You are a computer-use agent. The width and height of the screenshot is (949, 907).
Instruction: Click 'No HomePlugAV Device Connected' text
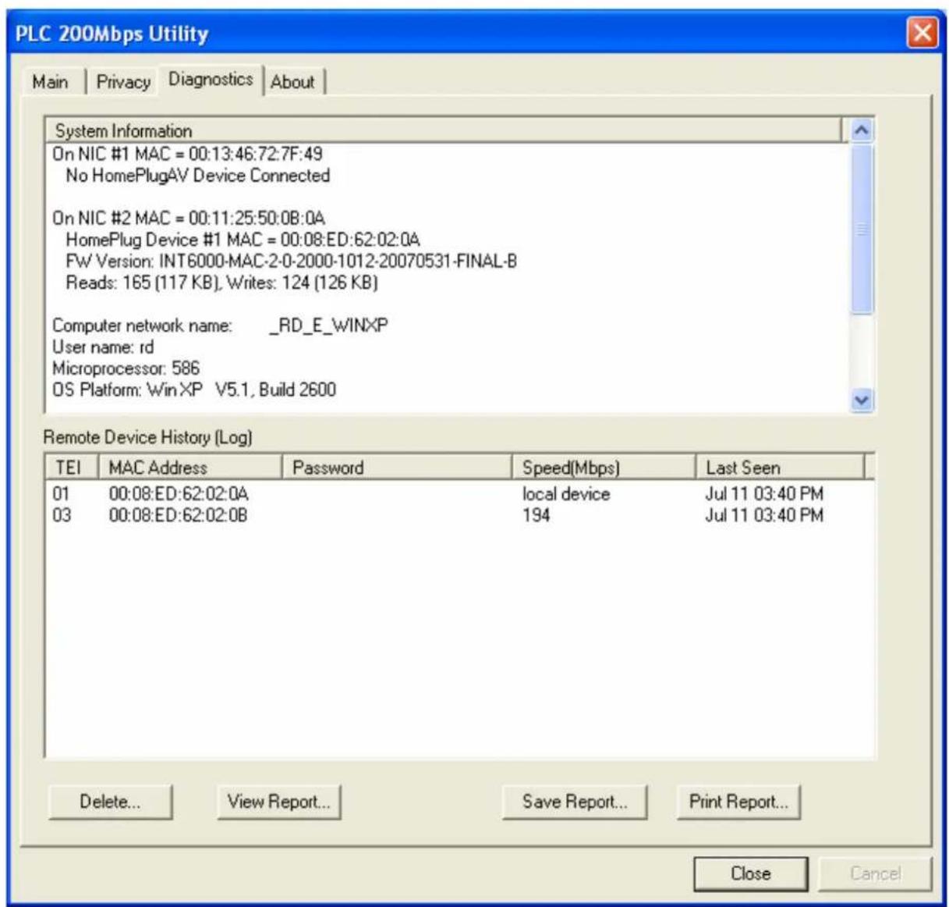(198, 176)
